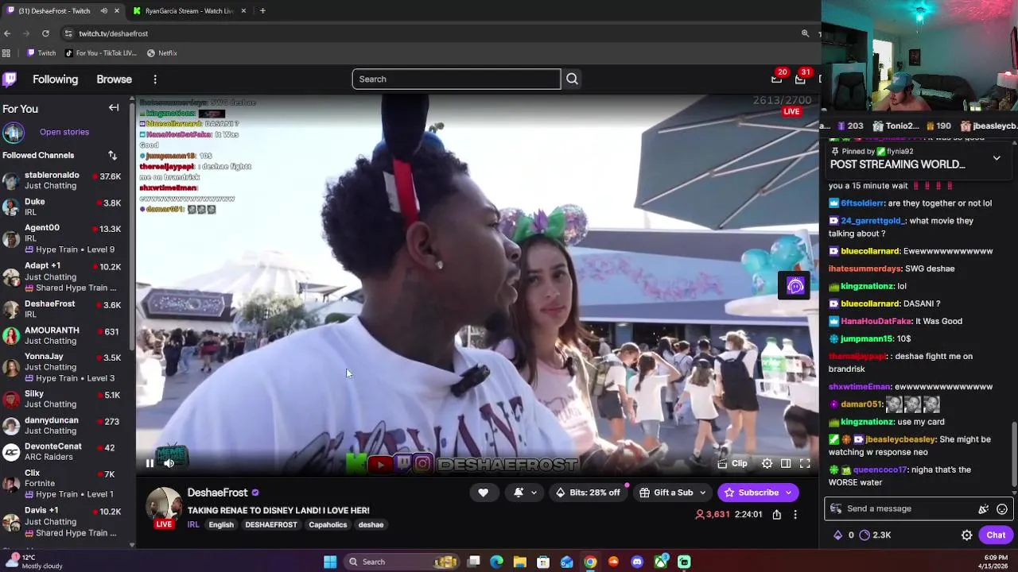The height and width of the screenshot is (572, 1018).
Task: Open emote picker smiley icon
Action: coord(1002,509)
